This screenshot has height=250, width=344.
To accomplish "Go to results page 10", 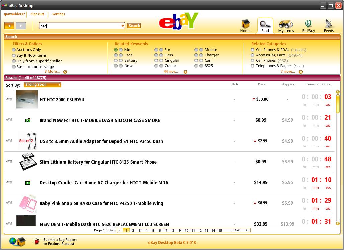I will pos(186,231).
